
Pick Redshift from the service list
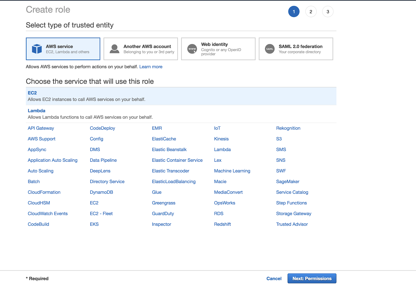pyautogui.click(x=222, y=224)
